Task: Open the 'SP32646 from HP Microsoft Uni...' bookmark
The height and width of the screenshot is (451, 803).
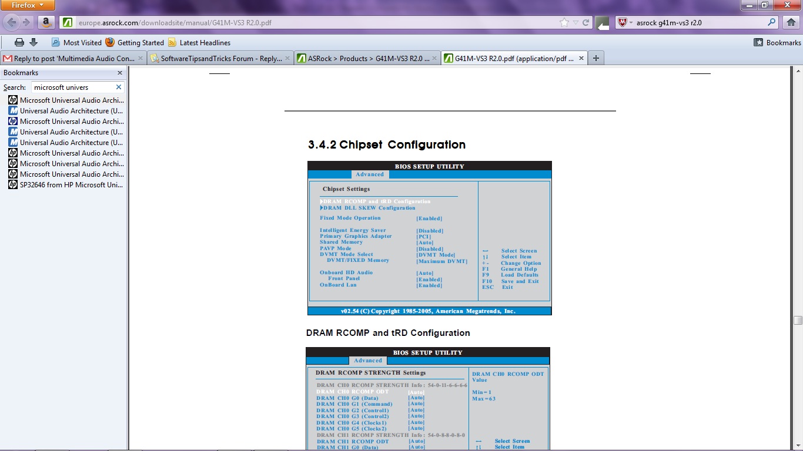Action: pyautogui.click(x=66, y=184)
